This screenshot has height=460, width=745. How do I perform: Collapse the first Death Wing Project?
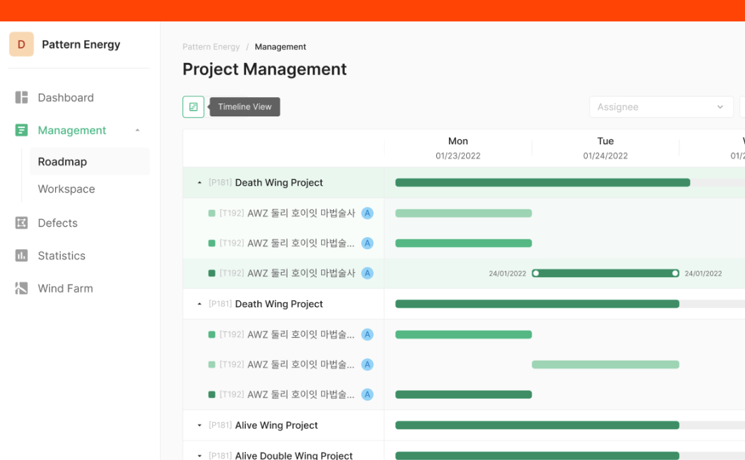tap(199, 183)
